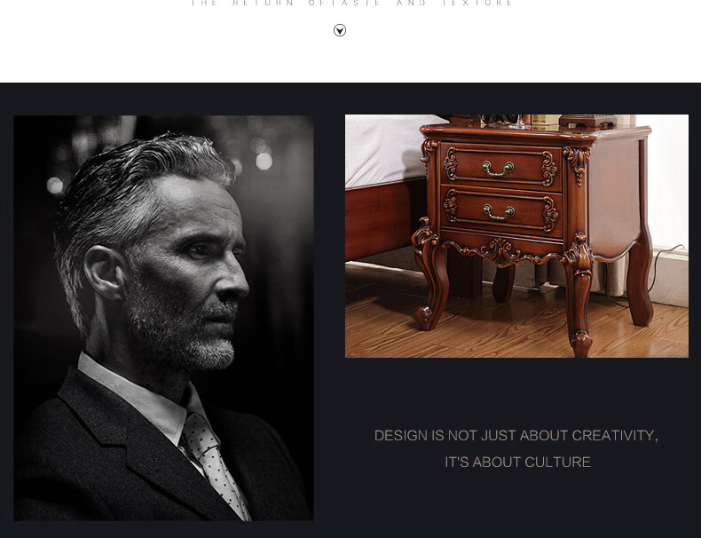701x538 pixels.
Task: Click the telephone on the nightstand top
Action: 588,121
